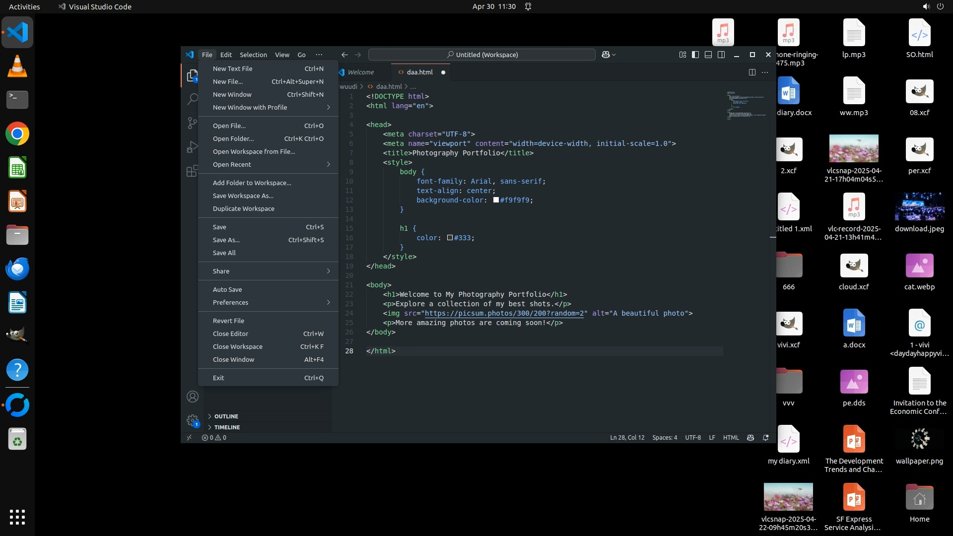
Task: Click the #f9f9f9 color swatch
Action: pyautogui.click(x=496, y=200)
